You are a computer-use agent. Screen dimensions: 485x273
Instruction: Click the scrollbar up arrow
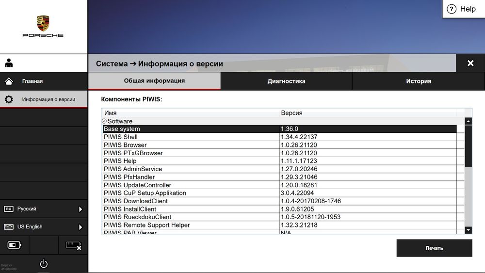pyautogui.click(x=469, y=121)
